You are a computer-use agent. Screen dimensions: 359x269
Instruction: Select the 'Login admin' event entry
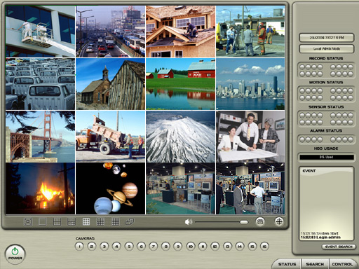[x=320, y=237]
